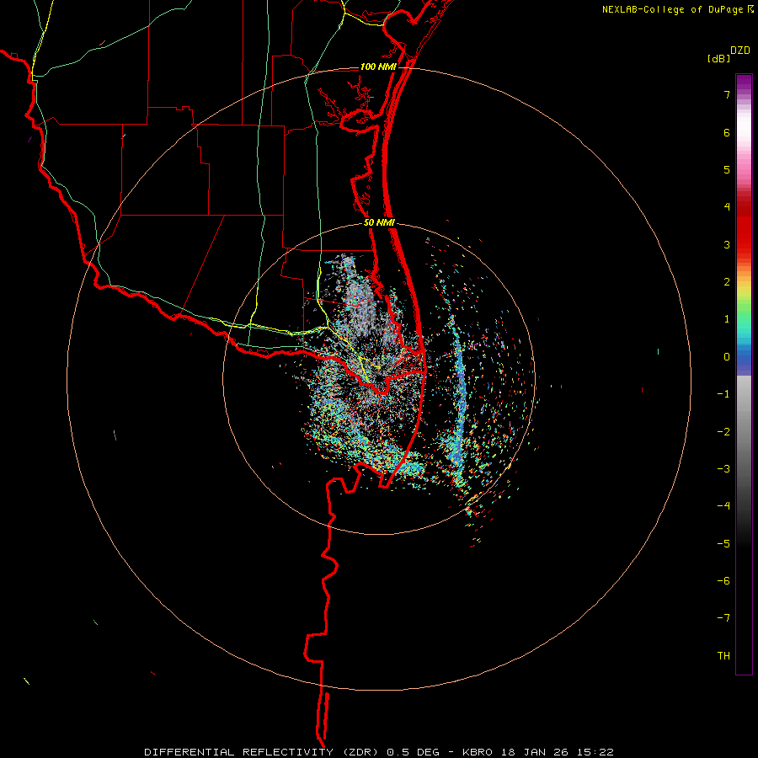Click the KBRO 18 JAN 26 15:22 timestamp
Screen dimensions: 758x758
click(538, 752)
